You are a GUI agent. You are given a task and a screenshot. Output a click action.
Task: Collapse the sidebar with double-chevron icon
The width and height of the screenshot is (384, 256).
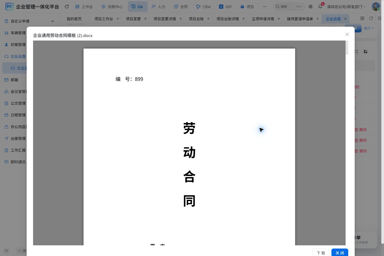(x=6, y=251)
